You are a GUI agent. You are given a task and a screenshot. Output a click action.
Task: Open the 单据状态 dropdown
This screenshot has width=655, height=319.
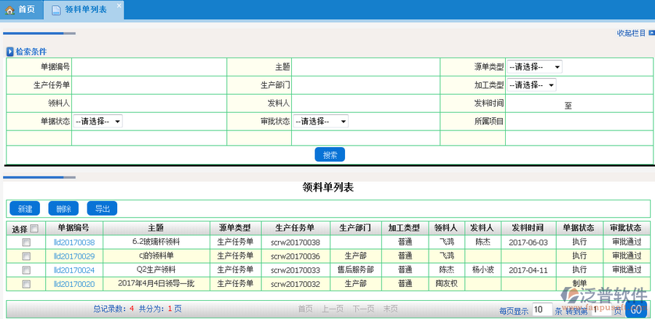[x=98, y=122]
